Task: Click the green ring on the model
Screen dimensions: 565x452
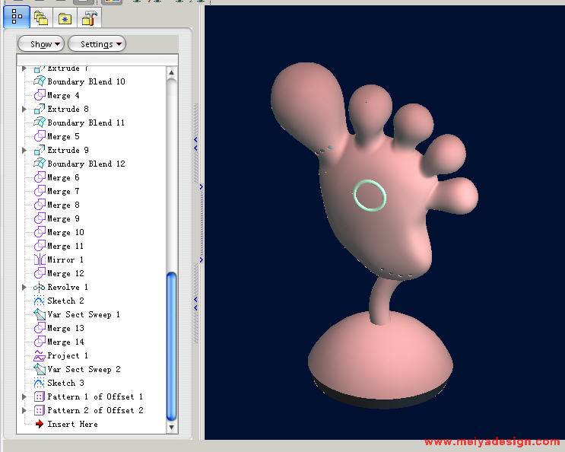Action: click(x=370, y=195)
